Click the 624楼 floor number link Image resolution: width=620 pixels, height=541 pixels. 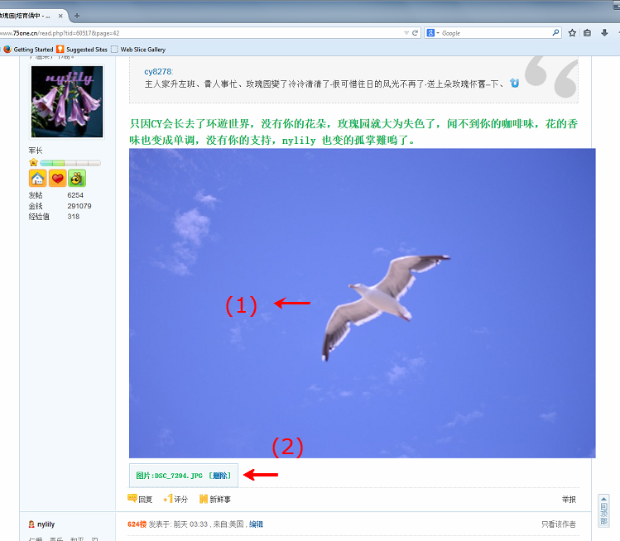[137, 524]
